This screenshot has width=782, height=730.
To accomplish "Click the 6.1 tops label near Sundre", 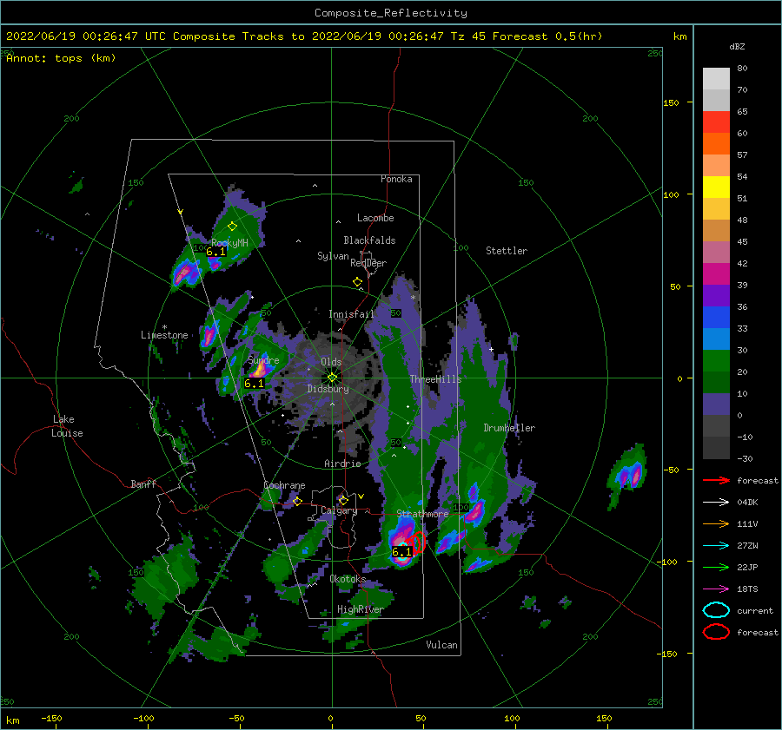I will tap(254, 383).
